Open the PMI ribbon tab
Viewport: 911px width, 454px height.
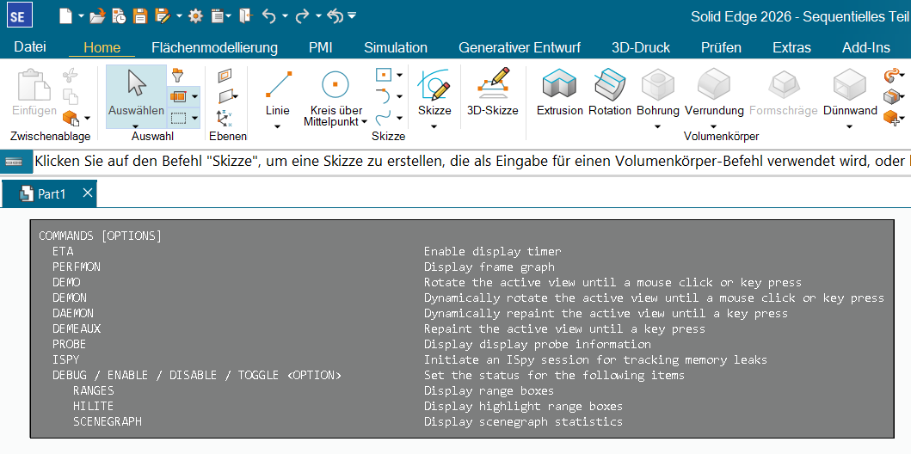(x=321, y=47)
